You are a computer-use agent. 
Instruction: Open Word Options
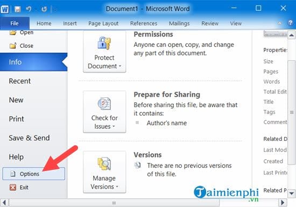tap(33, 174)
